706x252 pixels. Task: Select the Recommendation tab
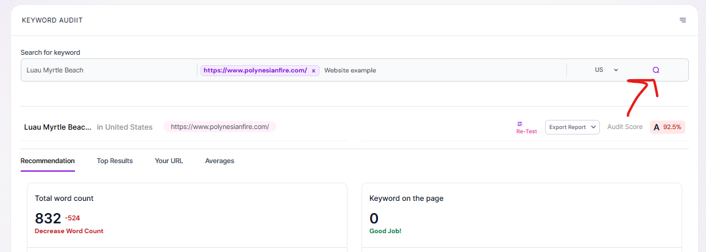[x=48, y=161]
